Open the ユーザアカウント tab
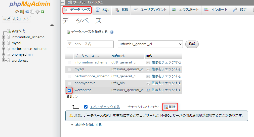Image resolution: width=254 pixels, height=137 pixels. 150,10
